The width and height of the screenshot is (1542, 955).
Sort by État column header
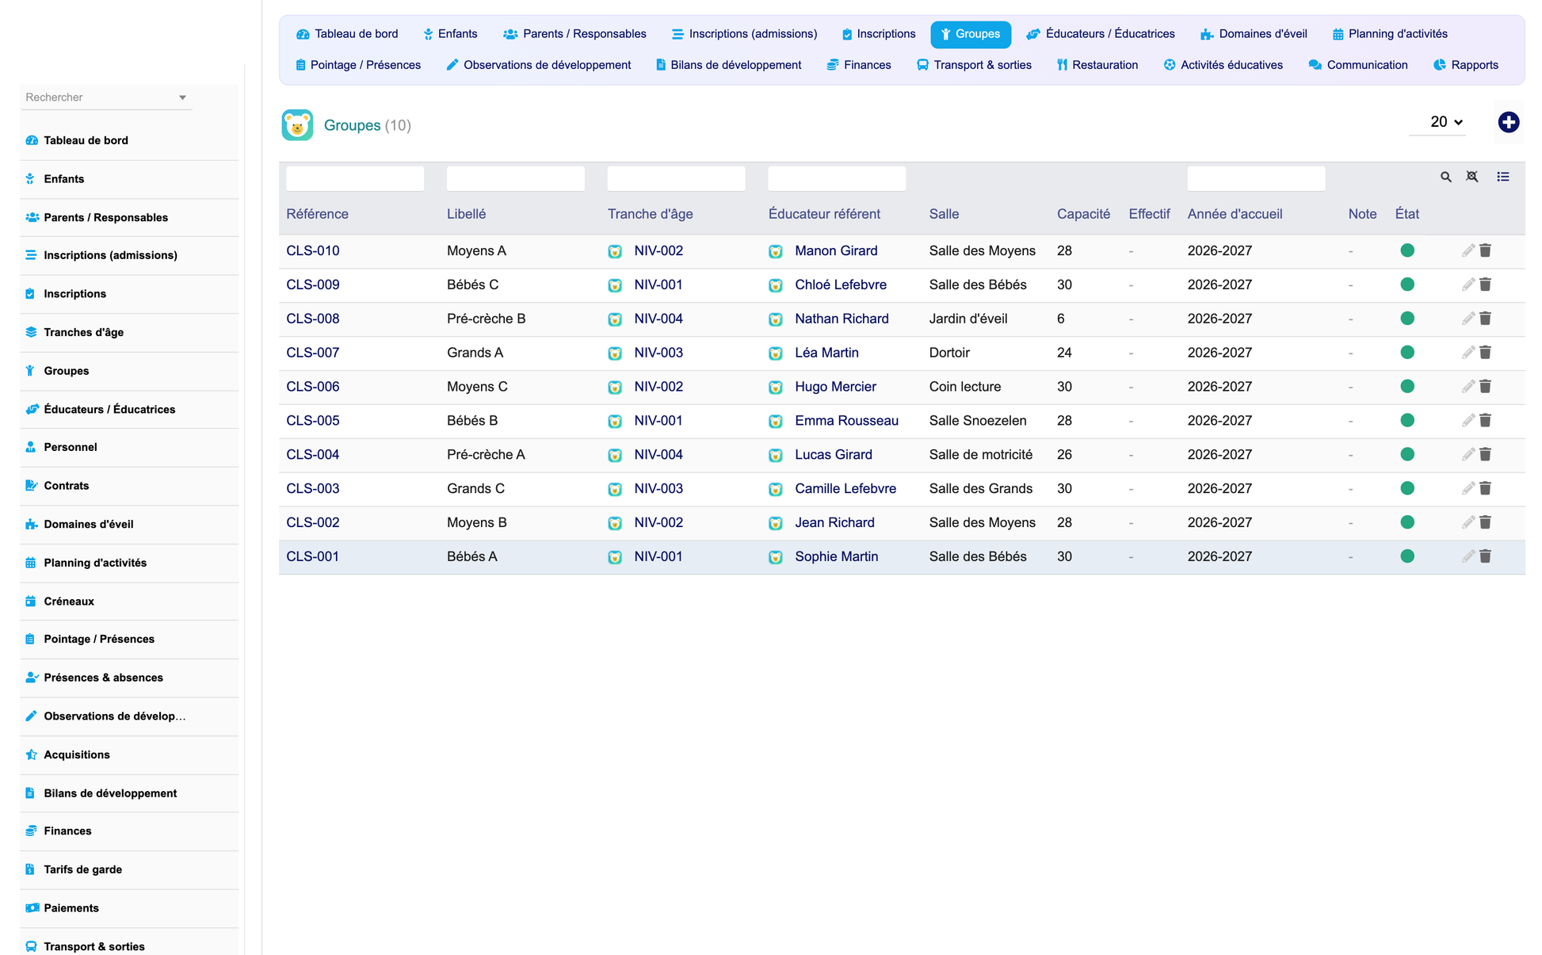[1407, 214]
